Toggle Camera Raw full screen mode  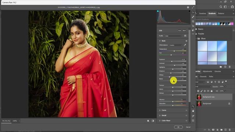pos(193,7)
